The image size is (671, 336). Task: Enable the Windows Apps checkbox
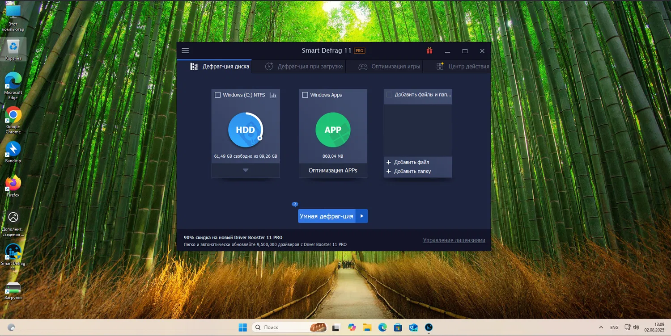pyautogui.click(x=305, y=95)
